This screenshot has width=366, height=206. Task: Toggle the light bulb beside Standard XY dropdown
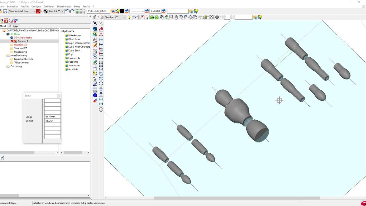tap(129, 17)
